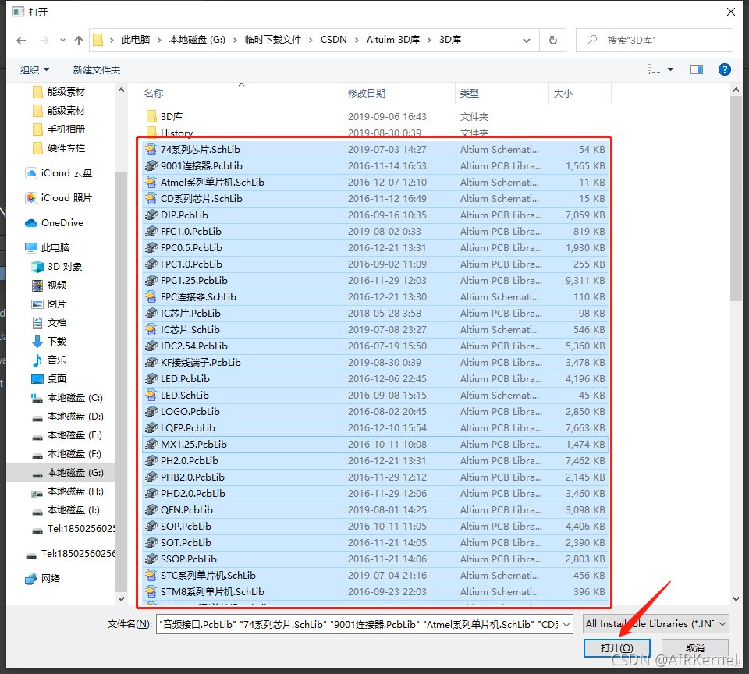This screenshot has width=749, height=674.
Task: Sort by 大小 column header
Action: pyautogui.click(x=563, y=93)
